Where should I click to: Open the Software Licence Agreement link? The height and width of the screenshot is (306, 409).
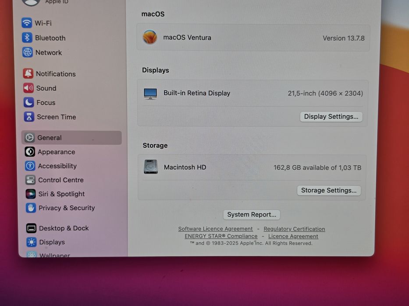point(215,229)
